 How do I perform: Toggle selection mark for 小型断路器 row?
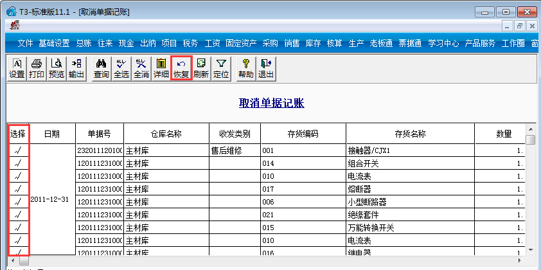pos(19,202)
